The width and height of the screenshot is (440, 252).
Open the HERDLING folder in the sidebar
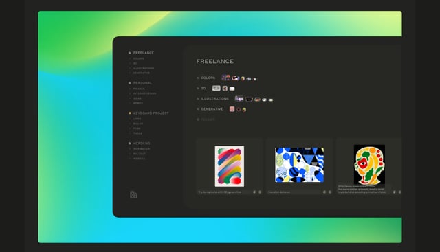tap(142, 144)
